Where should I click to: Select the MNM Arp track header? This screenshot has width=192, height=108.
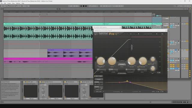pyautogui.click(x=157, y=24)
